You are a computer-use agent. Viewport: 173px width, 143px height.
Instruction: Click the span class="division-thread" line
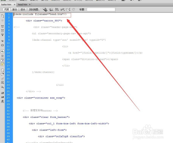point(90,59)
